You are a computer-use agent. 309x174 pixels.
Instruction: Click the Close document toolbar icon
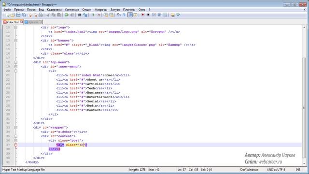click(30, 15)
